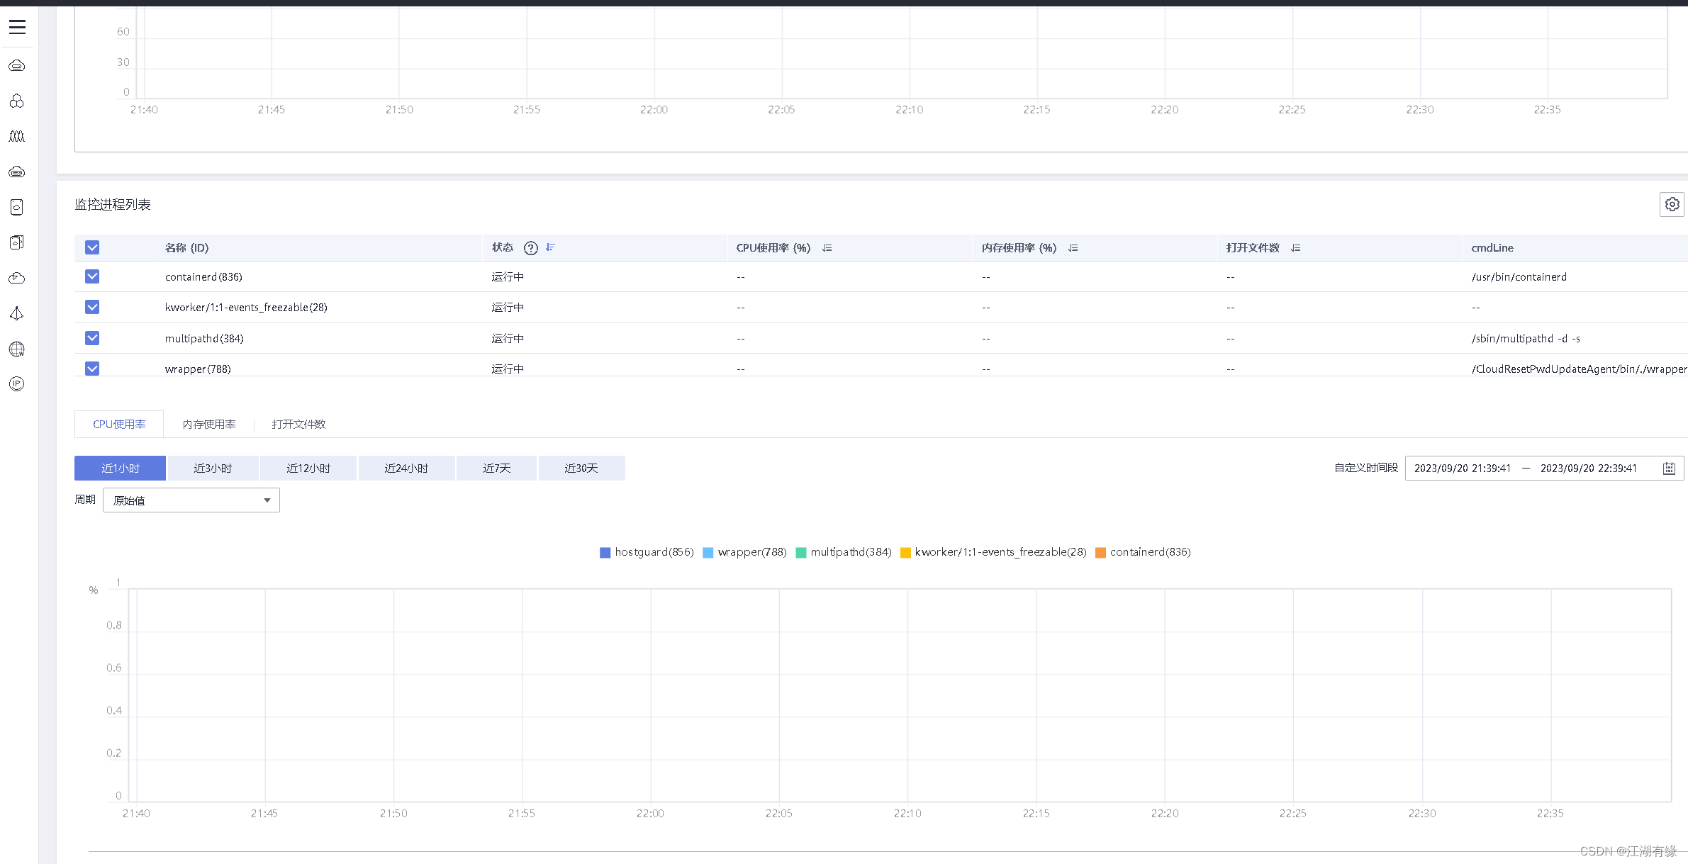The height and width of the screenshot is (864, 1688).
Task: Click the globe icon in sidebar
Action: [17, 349]
